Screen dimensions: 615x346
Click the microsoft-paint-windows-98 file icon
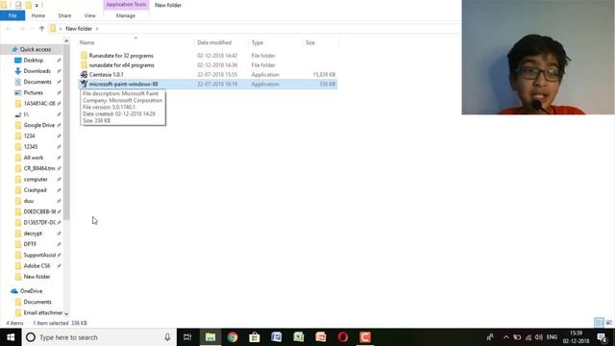(84, 84)
